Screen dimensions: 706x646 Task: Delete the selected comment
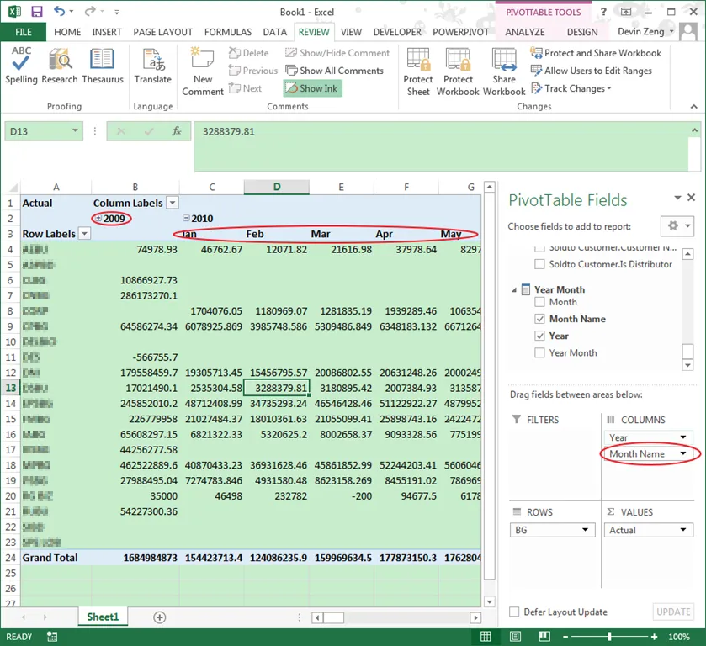[x=248, y=53]
